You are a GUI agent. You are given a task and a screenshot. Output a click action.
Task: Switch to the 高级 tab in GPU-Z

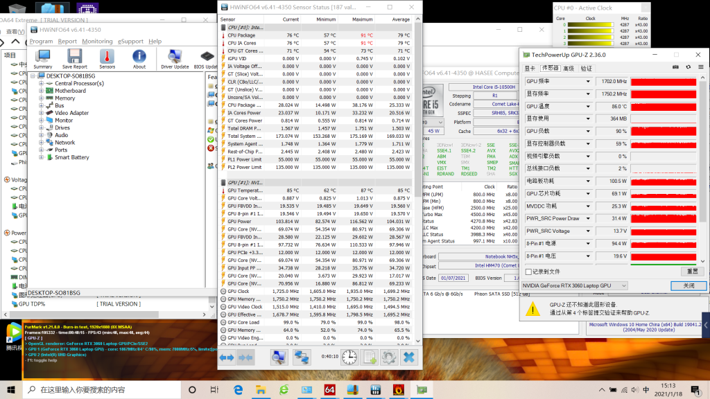coord(569,69)
